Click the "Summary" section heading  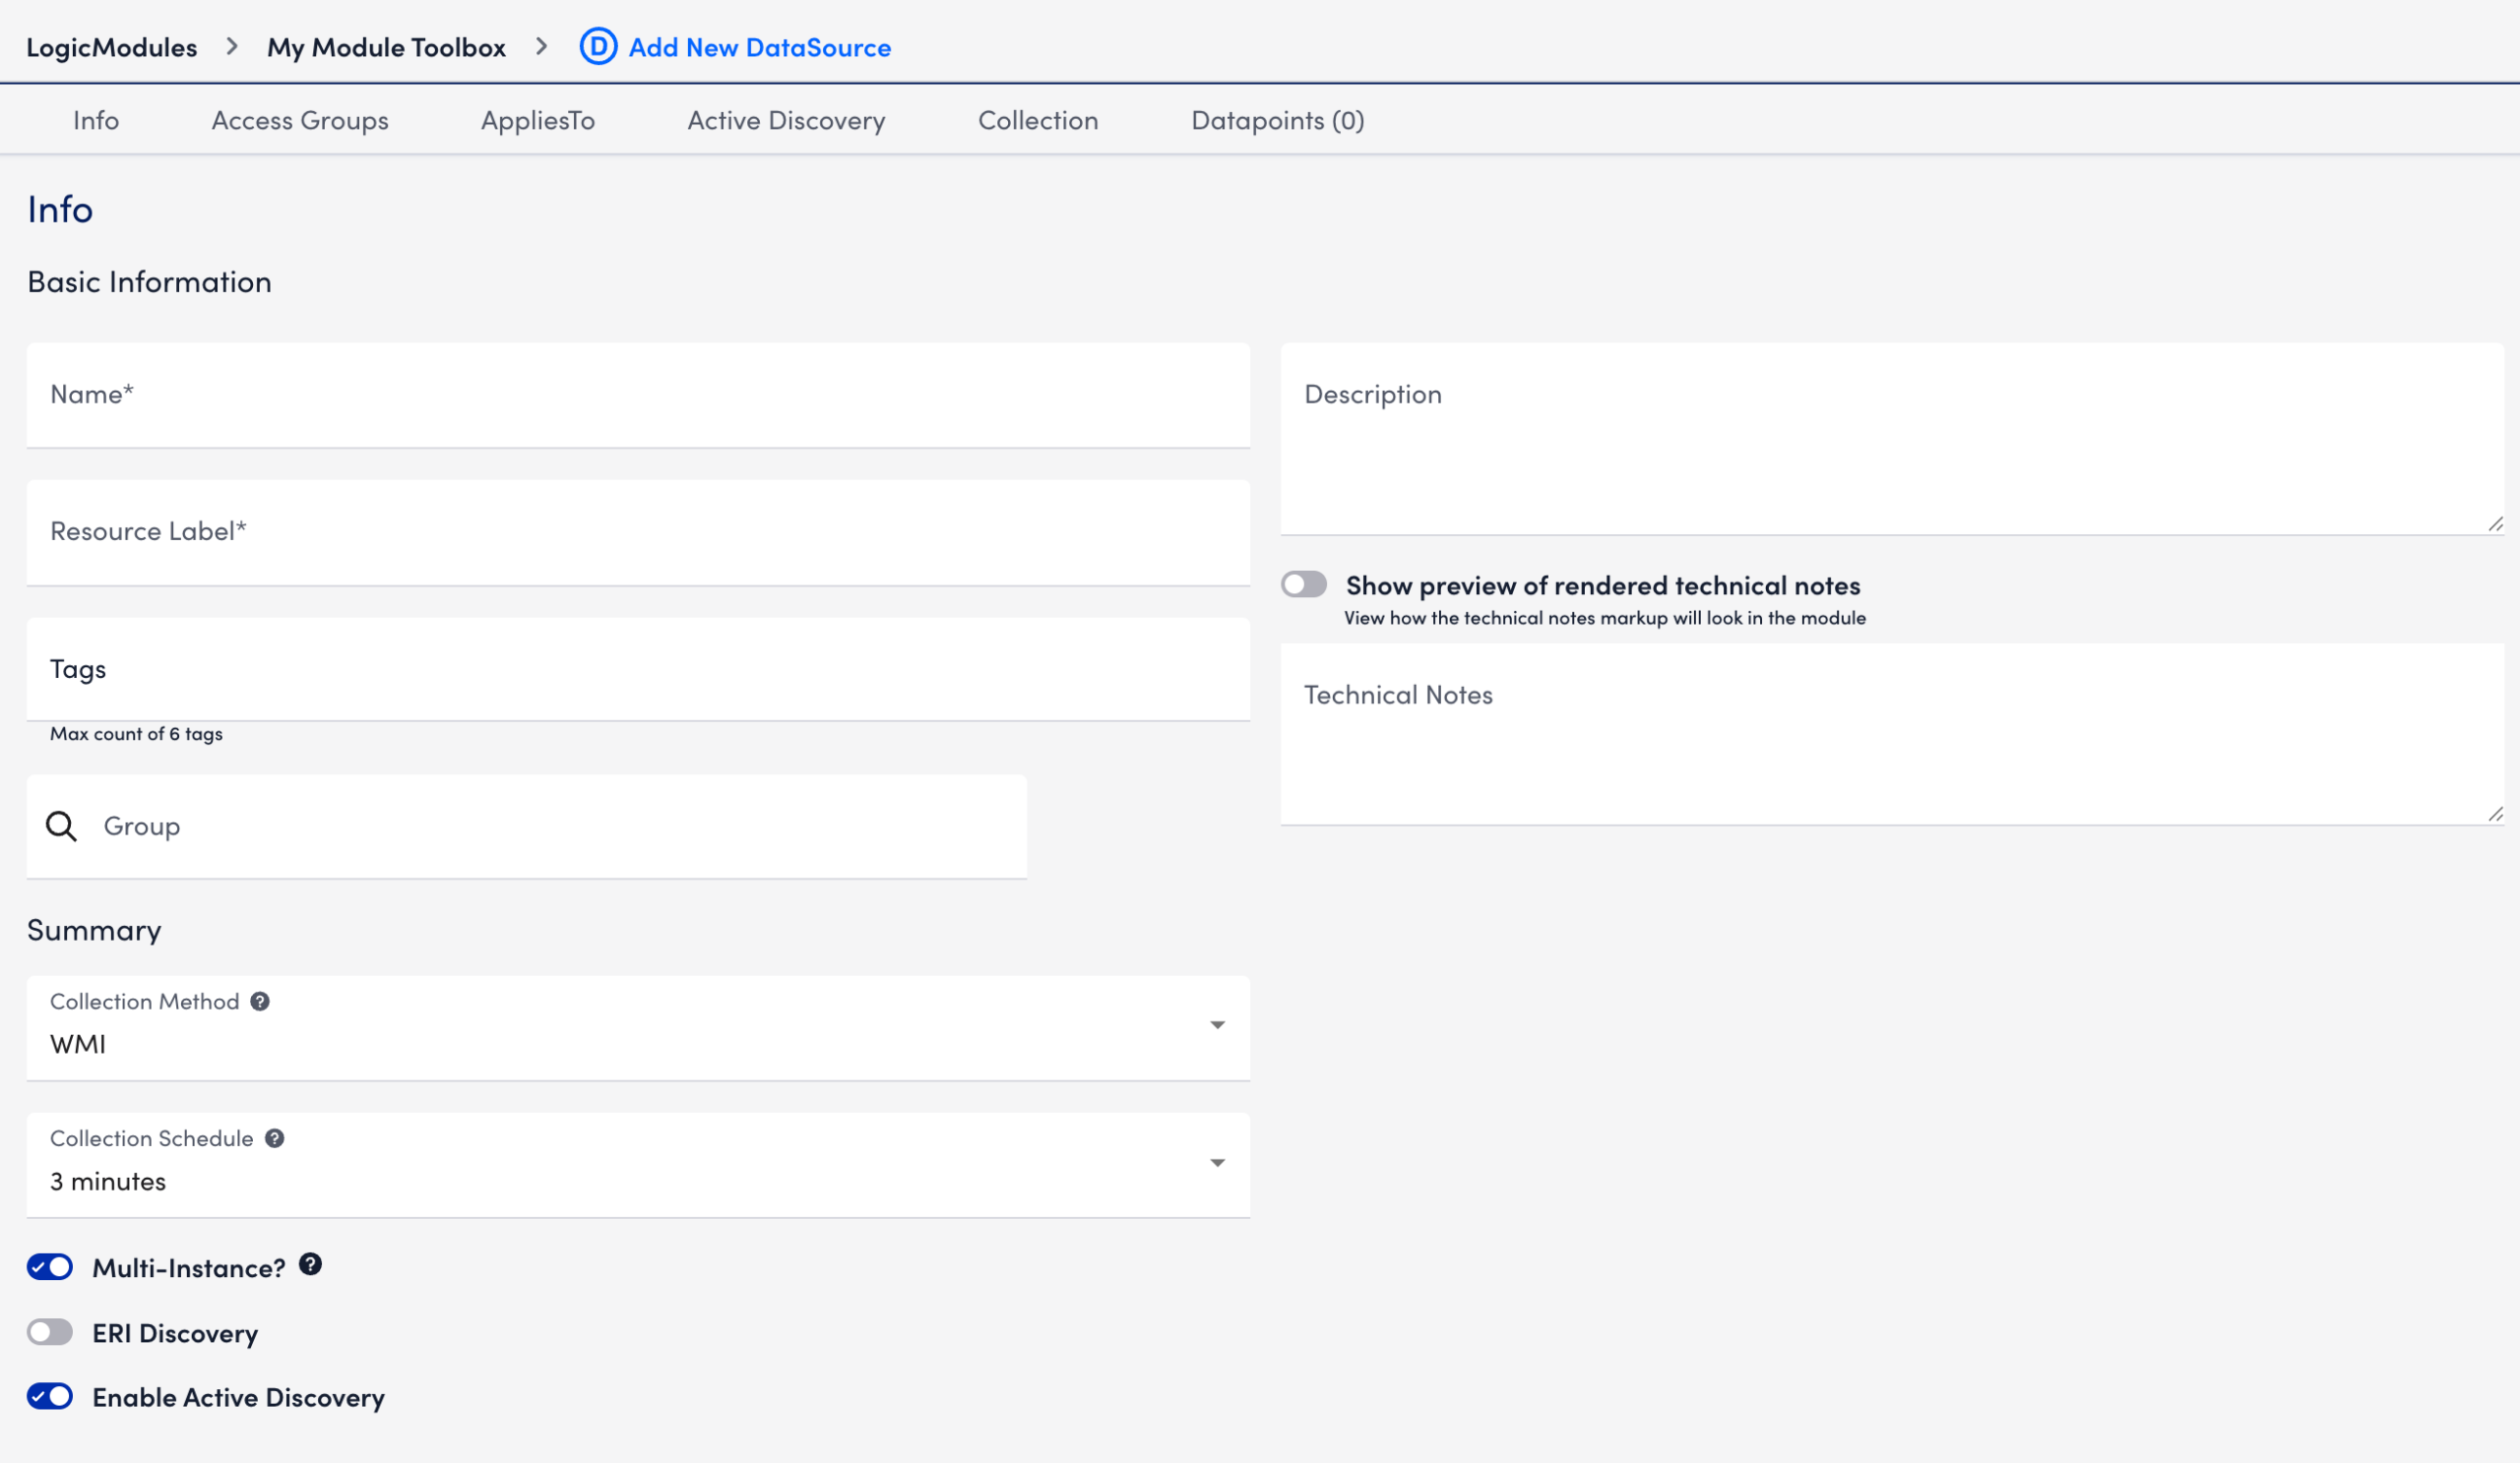pos(94,931)
